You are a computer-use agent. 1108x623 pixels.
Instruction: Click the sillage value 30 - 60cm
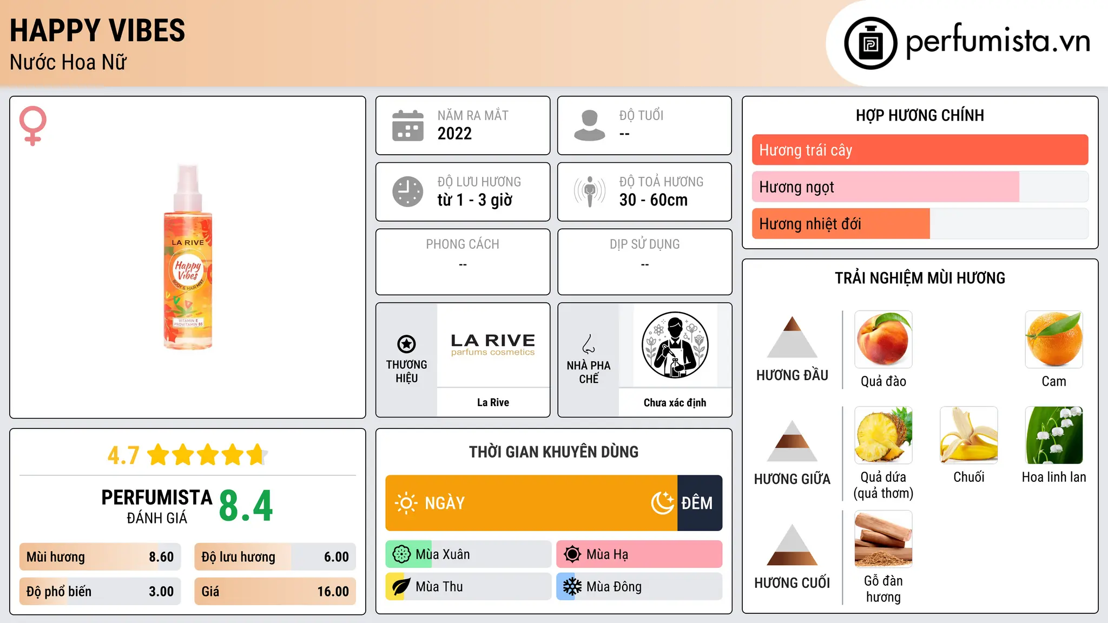pyautogui.click(x=654, y=200)
